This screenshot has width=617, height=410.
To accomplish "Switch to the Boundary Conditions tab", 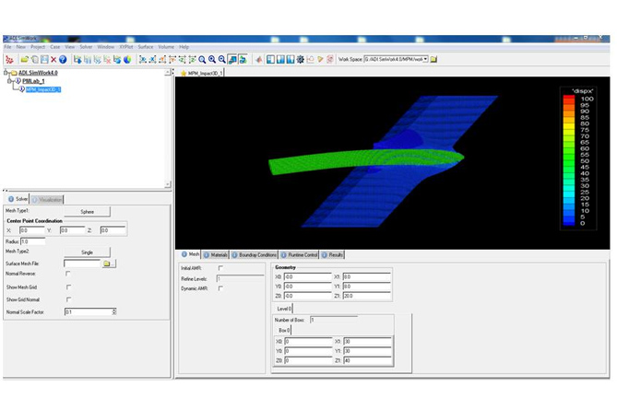I will click(255, 254).
